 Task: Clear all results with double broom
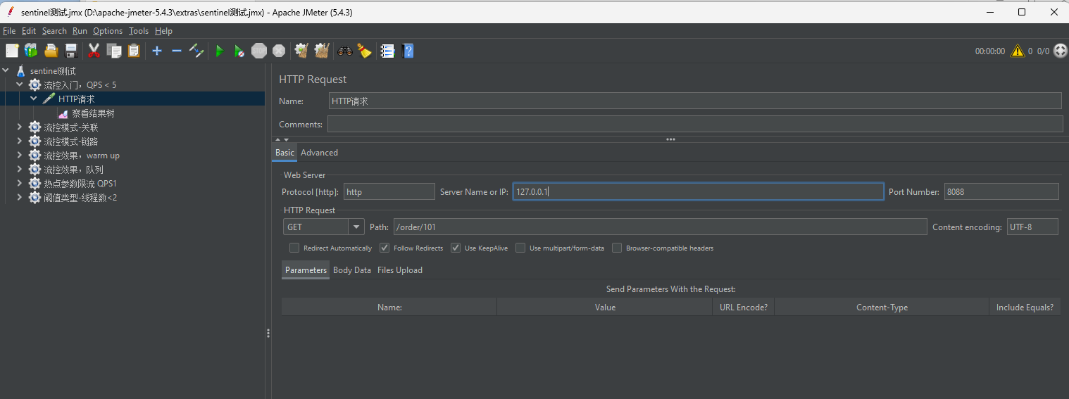(x=322, y=51)
